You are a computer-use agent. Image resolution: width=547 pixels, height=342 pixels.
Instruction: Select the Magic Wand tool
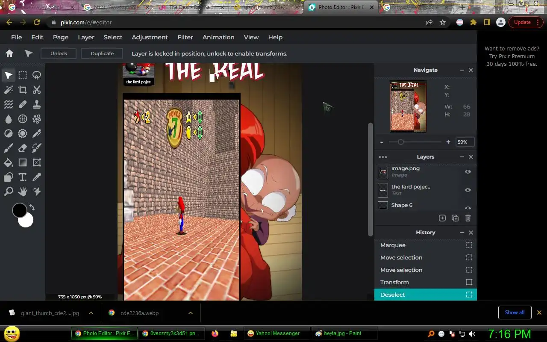9,90
